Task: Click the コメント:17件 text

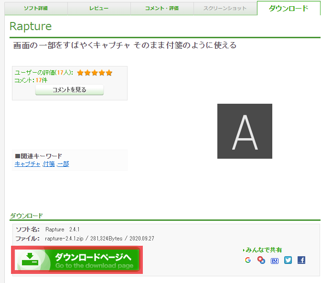Action: (x=31, y=80)
